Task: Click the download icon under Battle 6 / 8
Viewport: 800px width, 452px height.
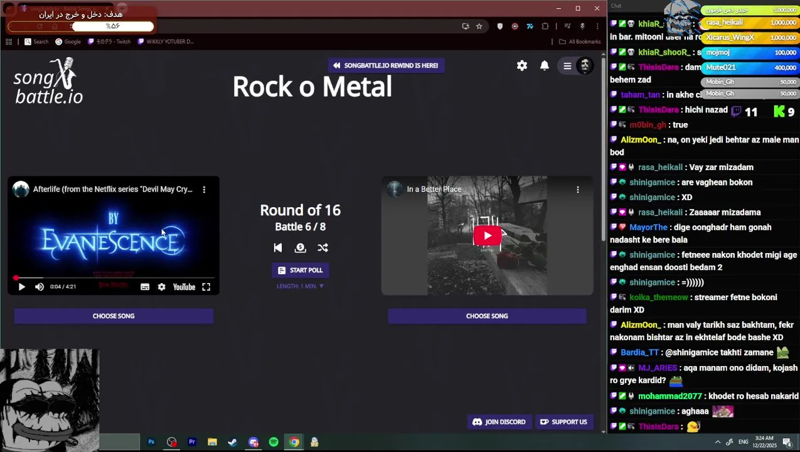Action: (300, 247)
